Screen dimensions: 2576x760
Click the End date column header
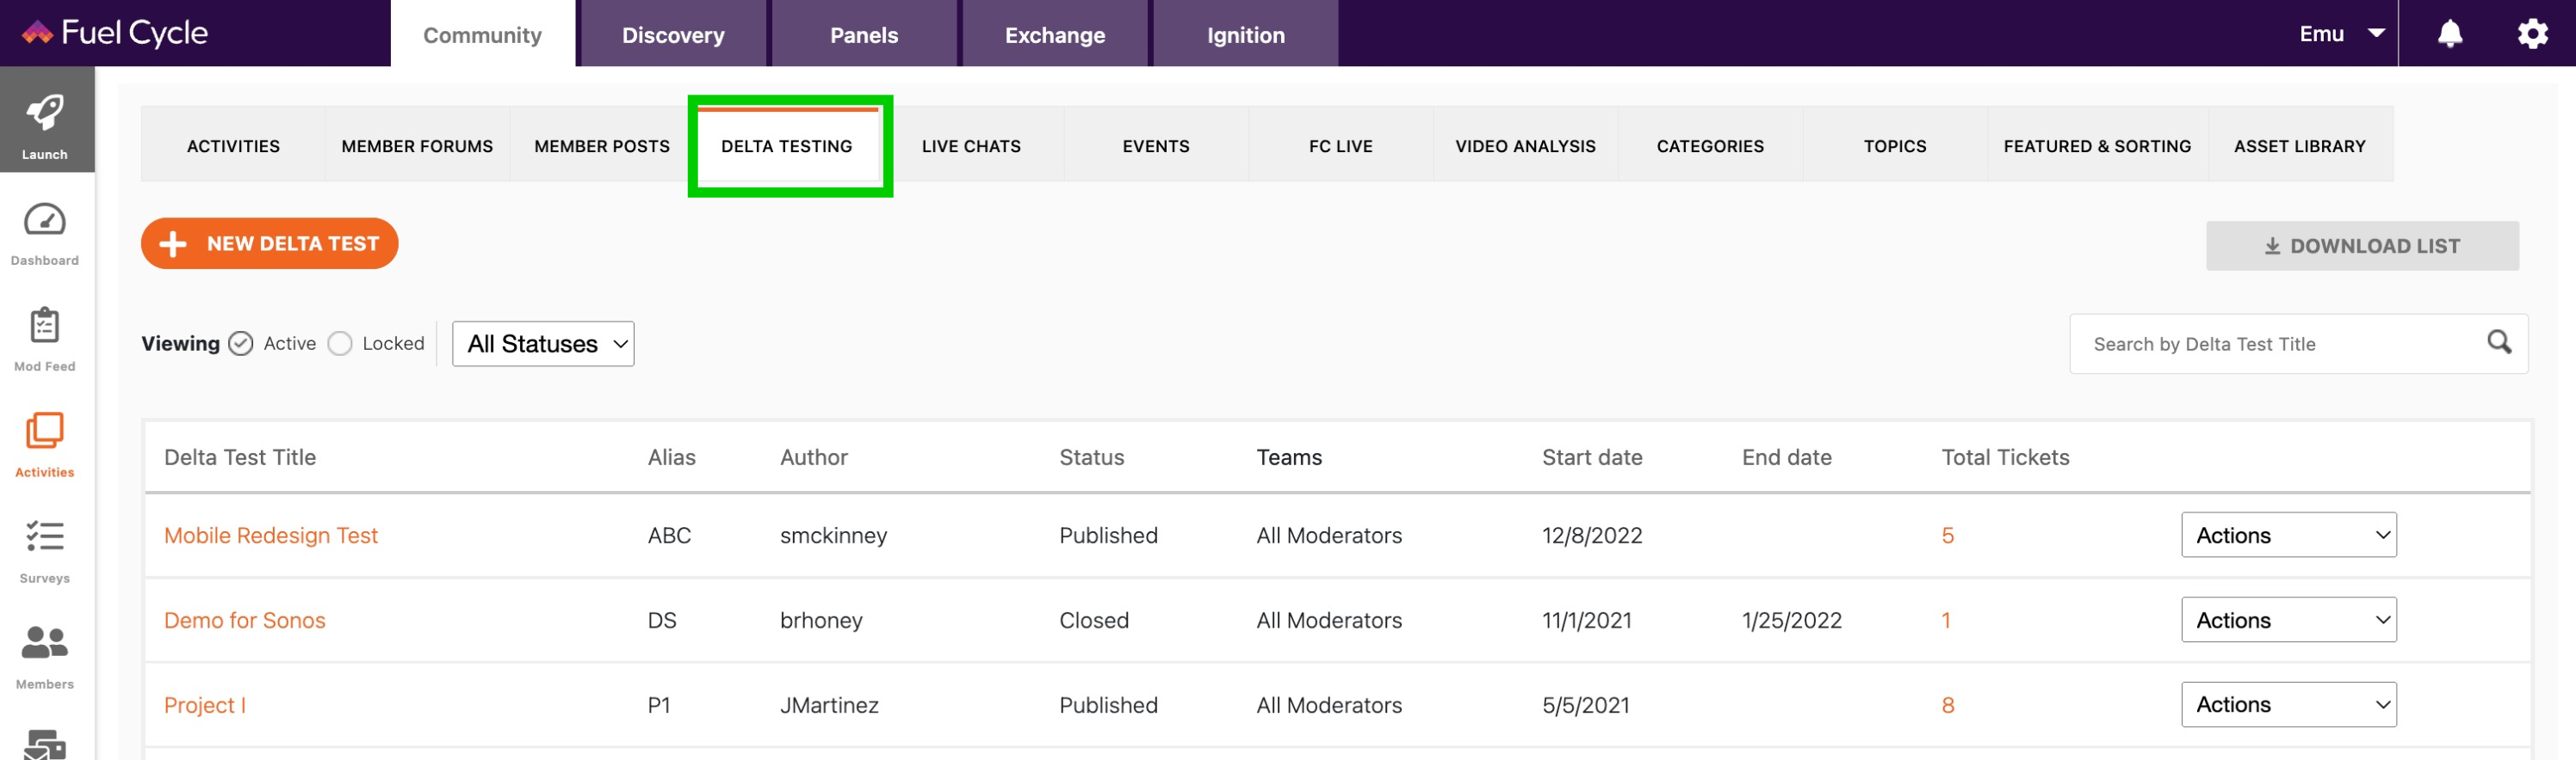(x=1787, y=457)
